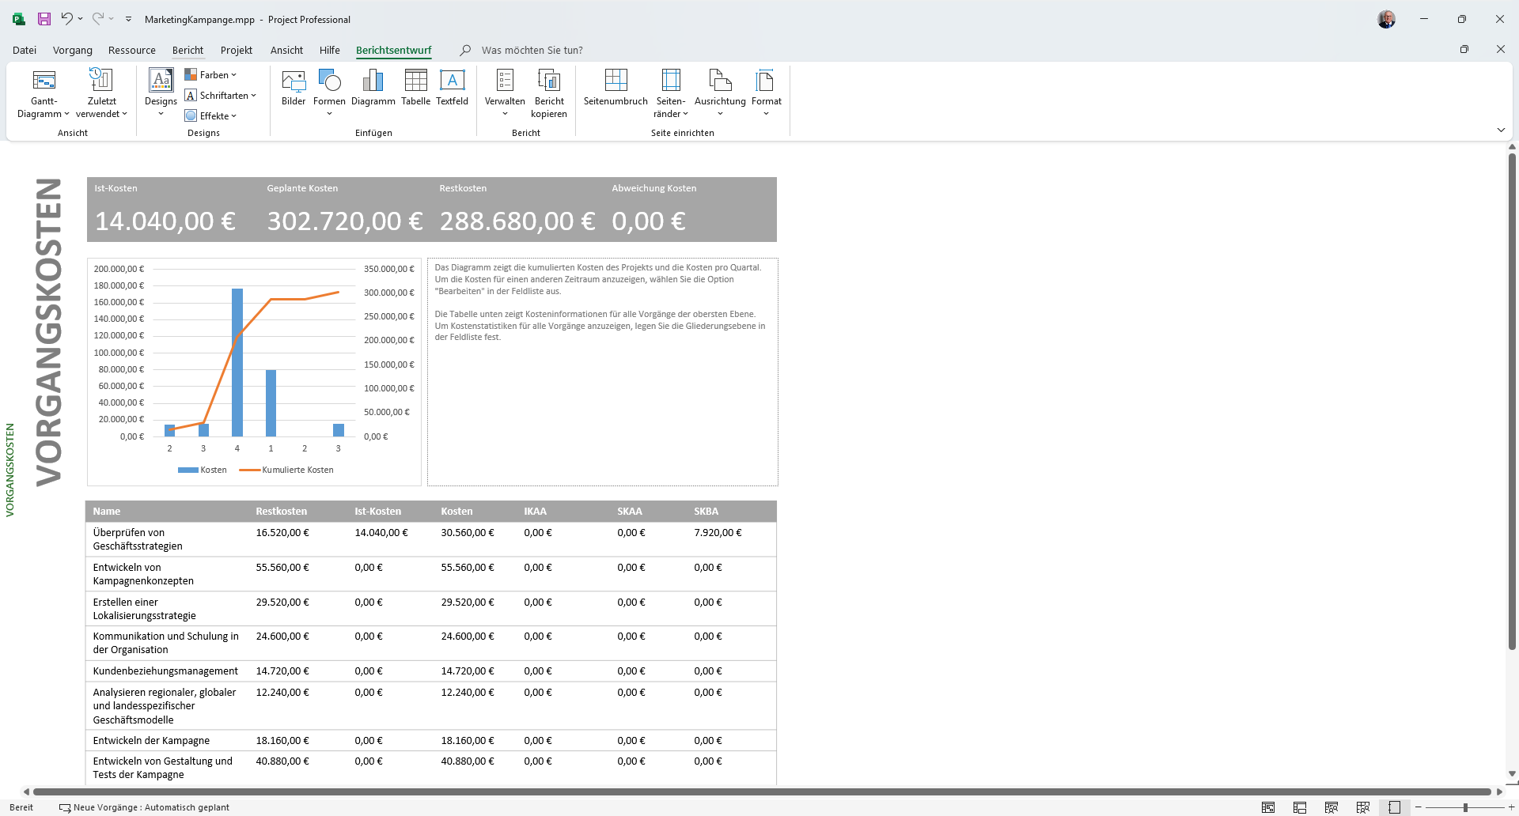Open the Datei menu
Viewport: 1519px width, 816px height.
click(25, 50)
